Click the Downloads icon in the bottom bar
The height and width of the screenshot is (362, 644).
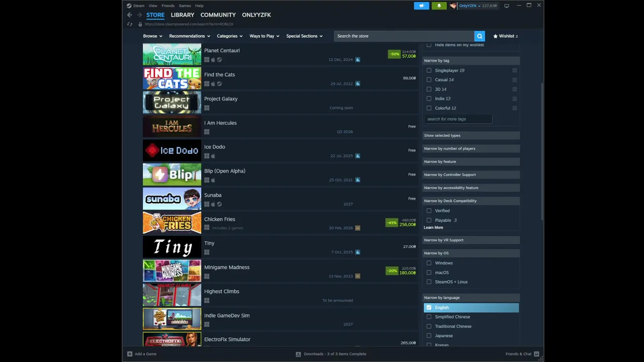click(298, 354)
